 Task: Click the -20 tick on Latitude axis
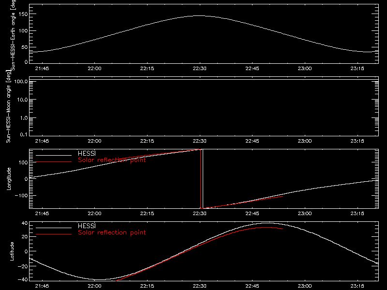[23, 266]
